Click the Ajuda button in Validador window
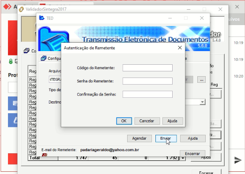This screenshot has height=174, width=245. click(x=206, y=157)
